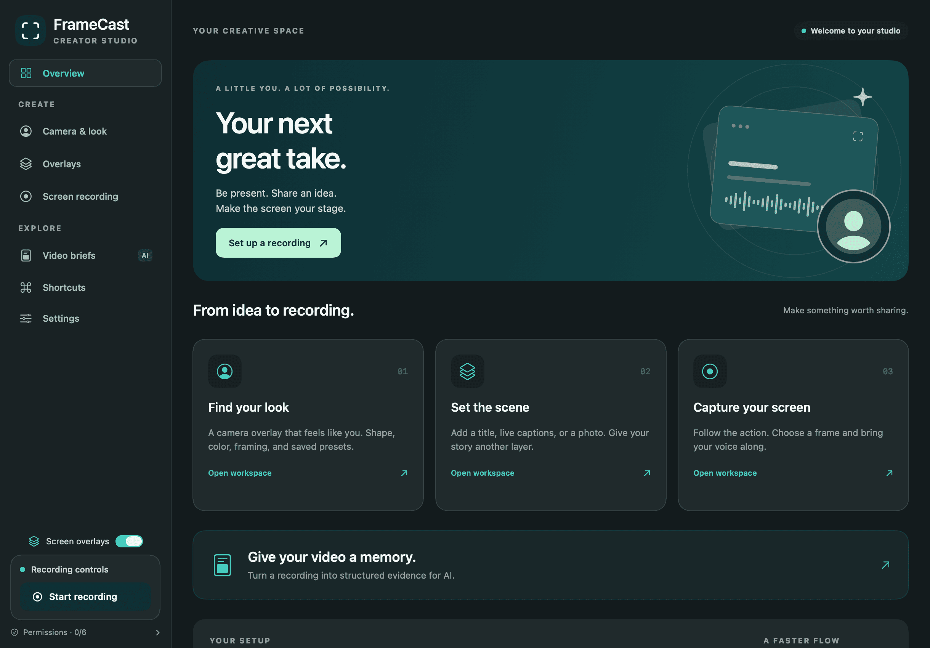Click the Settings sliders icon

tap(26, 318)
